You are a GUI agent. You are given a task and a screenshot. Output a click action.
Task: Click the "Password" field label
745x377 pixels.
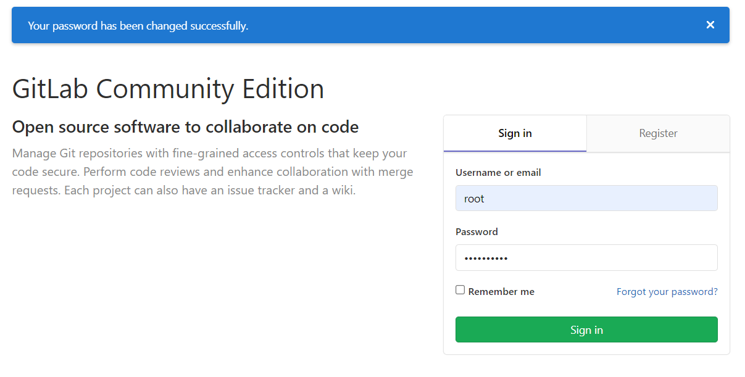pyautogui.click(x=477, y=232)
